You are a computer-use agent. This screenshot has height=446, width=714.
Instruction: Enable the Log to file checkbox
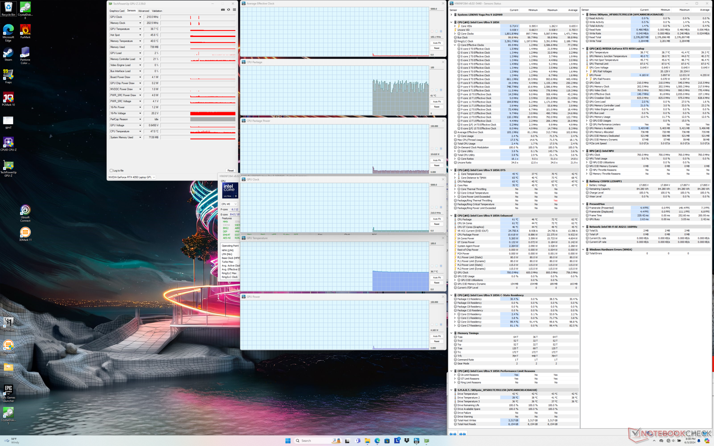coord(111,171)
